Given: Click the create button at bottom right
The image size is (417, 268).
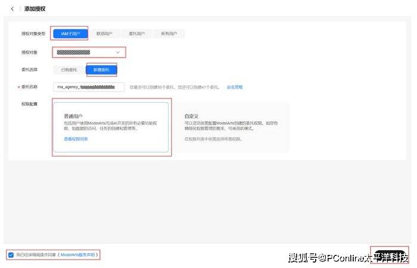Looking at the screenshot, I should click(389, 254).
